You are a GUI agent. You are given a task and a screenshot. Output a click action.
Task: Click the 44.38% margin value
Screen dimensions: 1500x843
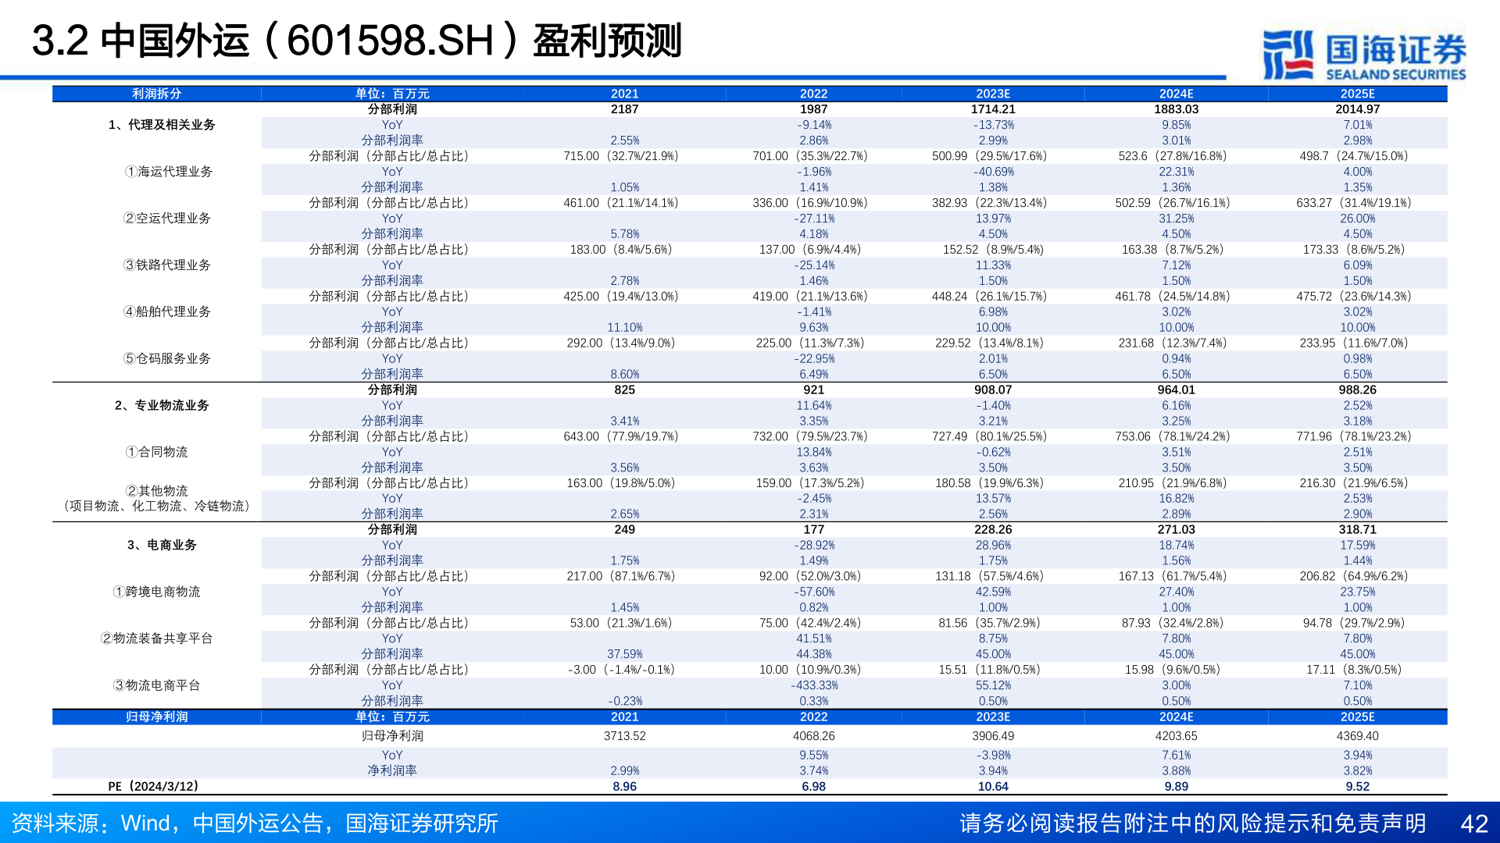click(814, 654)
